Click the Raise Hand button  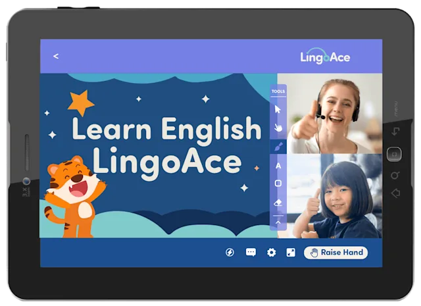[335, 253]
